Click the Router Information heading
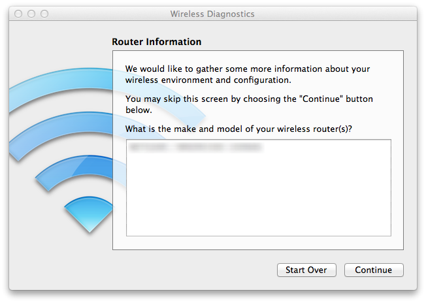Screen dimensions: 426x303 [157, 42]
